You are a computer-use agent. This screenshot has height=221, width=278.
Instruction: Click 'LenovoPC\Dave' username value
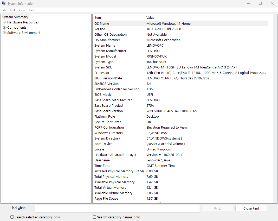pyautogui.click(x=158, y=160)
